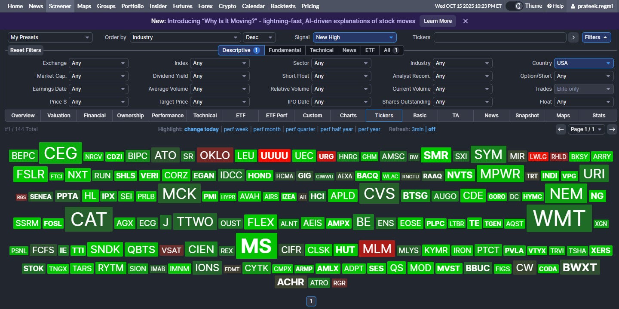The width and height of the screenshot is (619, 309).
Task: Open the CEG ticker tile
Action: [61, 153]
